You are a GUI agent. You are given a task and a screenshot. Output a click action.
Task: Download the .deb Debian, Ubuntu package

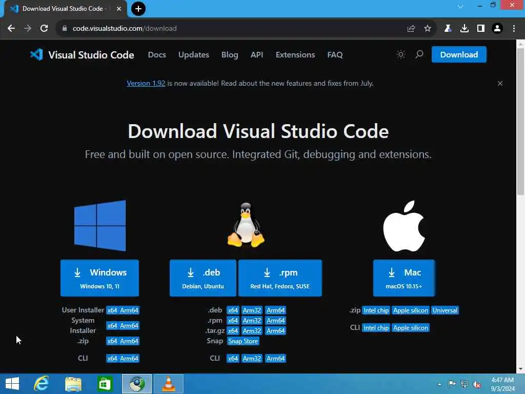(203, 278)
